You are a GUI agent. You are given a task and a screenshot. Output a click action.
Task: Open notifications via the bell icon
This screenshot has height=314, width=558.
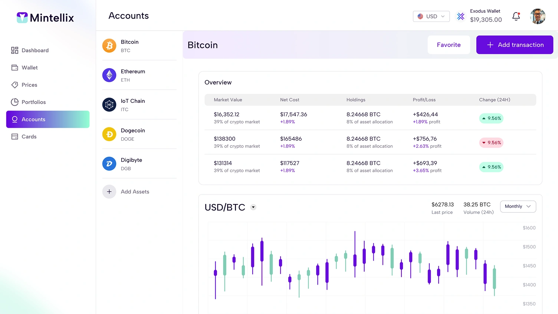(x=516, y=16)
